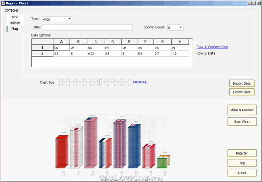Open the Column Count dropdown
Screen dimensions: 262x182
pyautogui.click(x=175, y=27)
